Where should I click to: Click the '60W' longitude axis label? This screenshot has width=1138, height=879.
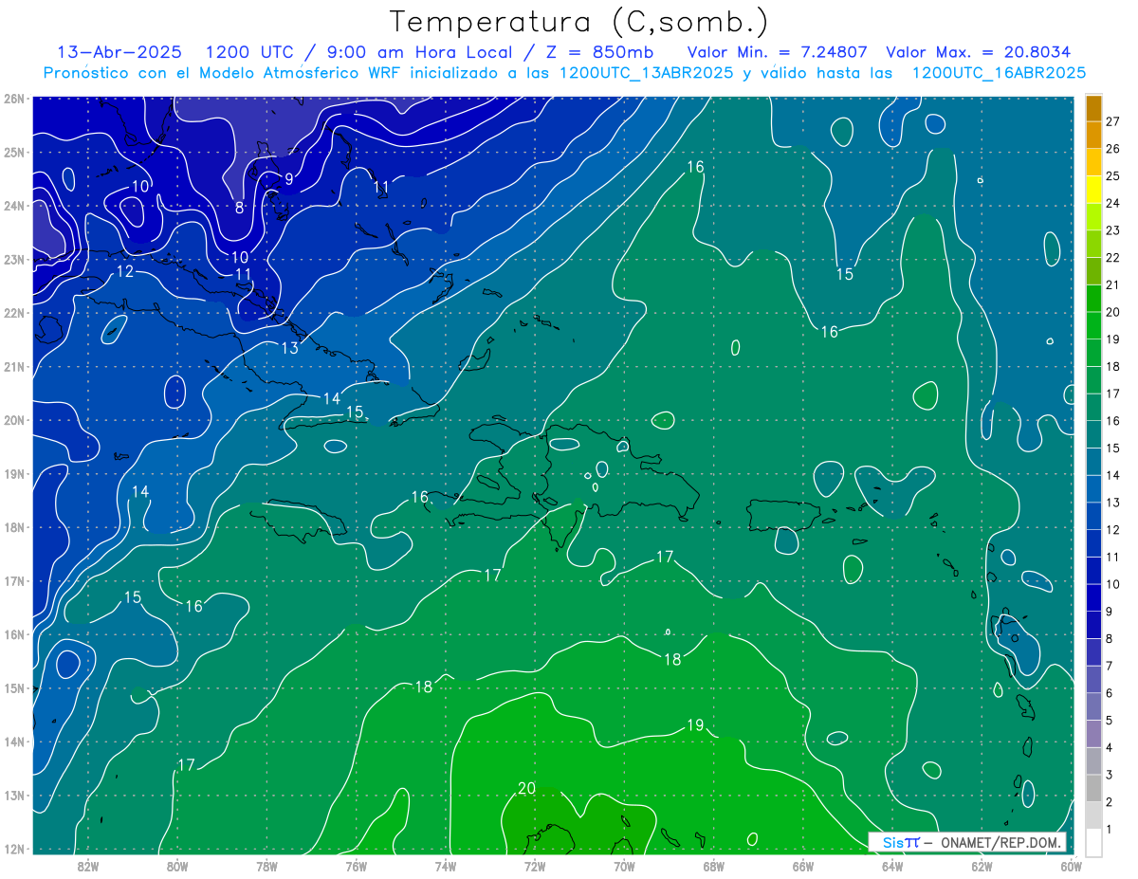pos(1072,866)
